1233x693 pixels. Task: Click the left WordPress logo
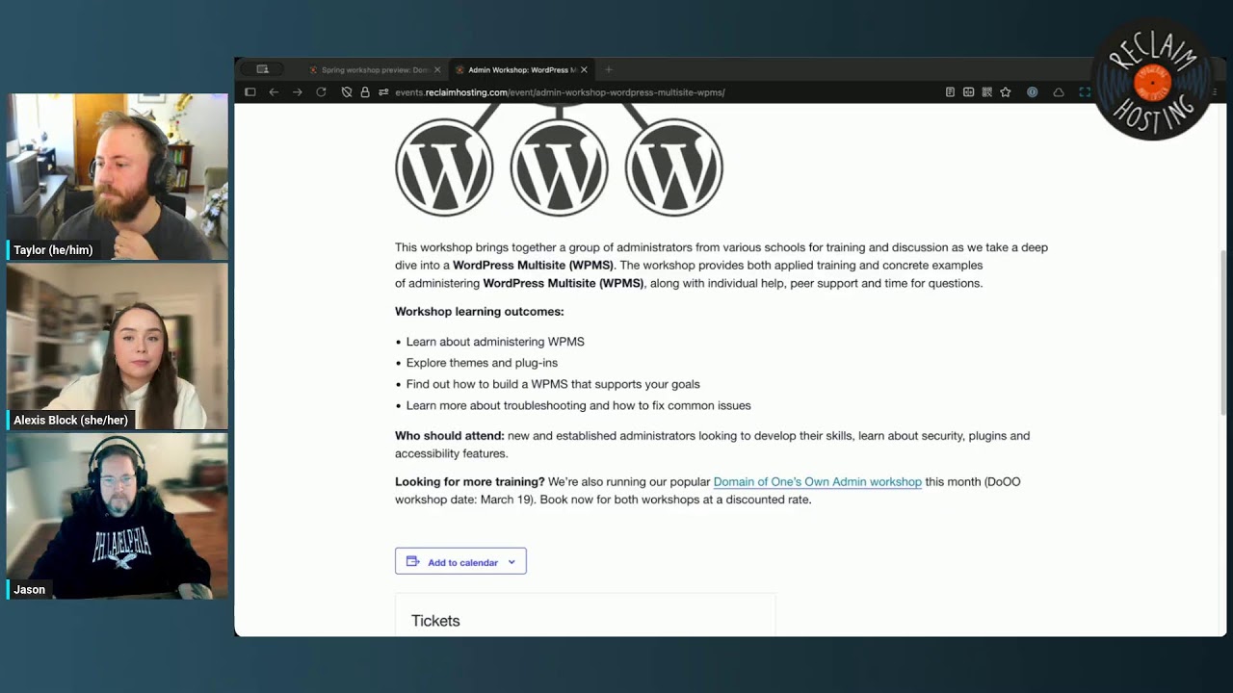coord(444,167)
